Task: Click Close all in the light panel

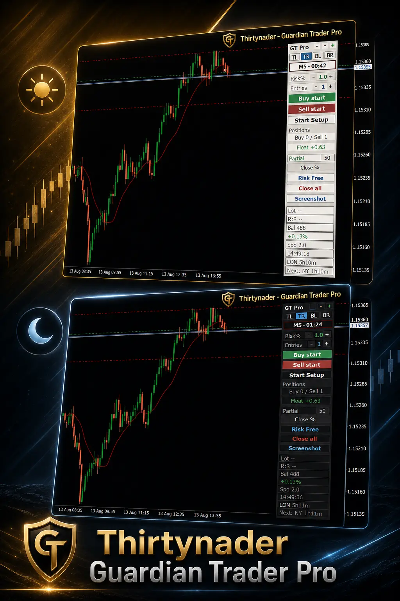Action: (310, 188)
